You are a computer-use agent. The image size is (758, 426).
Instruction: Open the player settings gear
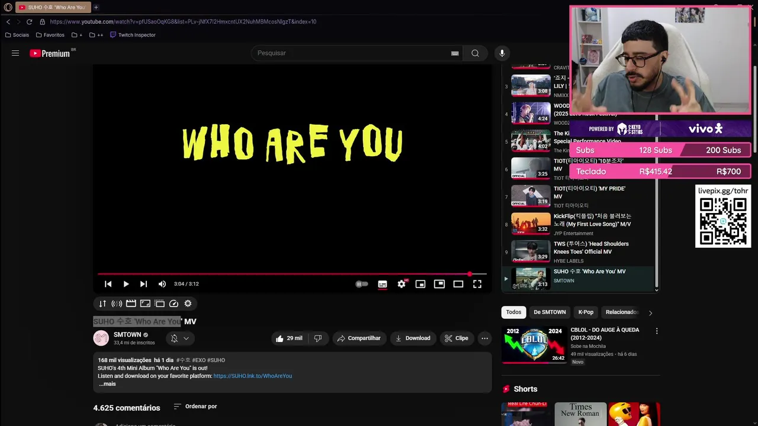(402, 284)
